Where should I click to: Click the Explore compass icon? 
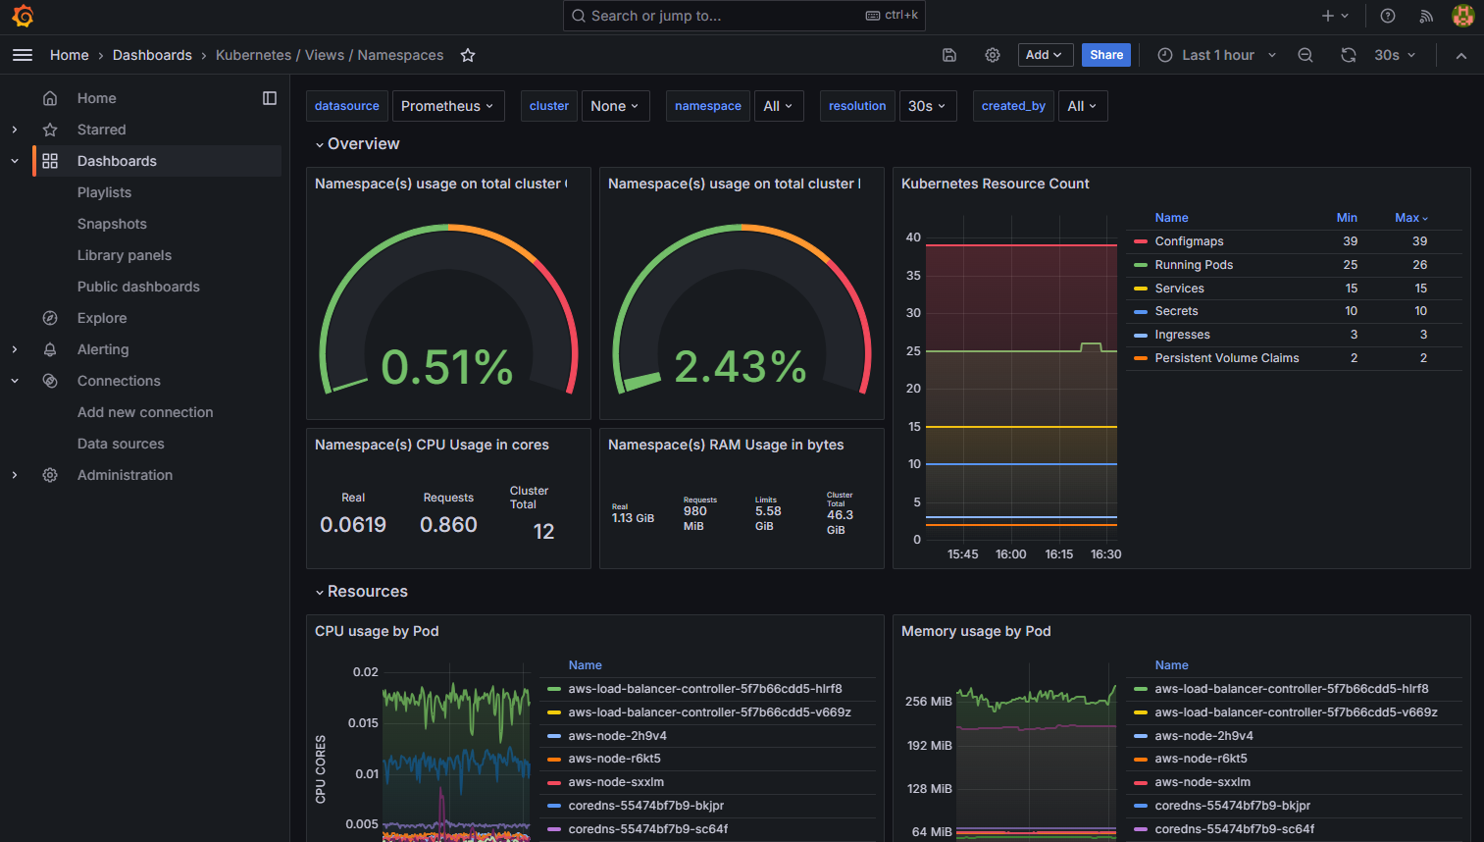tap(50, 318)
